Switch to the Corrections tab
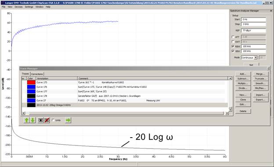Screen dimensions: 274x167 (x=37, y=74)
